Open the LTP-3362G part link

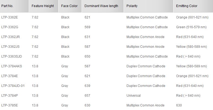click(10, 27)
